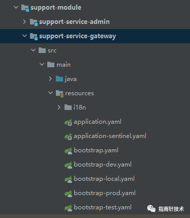Click the Spring cloud icon of bootstrap-test.yaml
190x218 pixels.
tap(68, 208)
